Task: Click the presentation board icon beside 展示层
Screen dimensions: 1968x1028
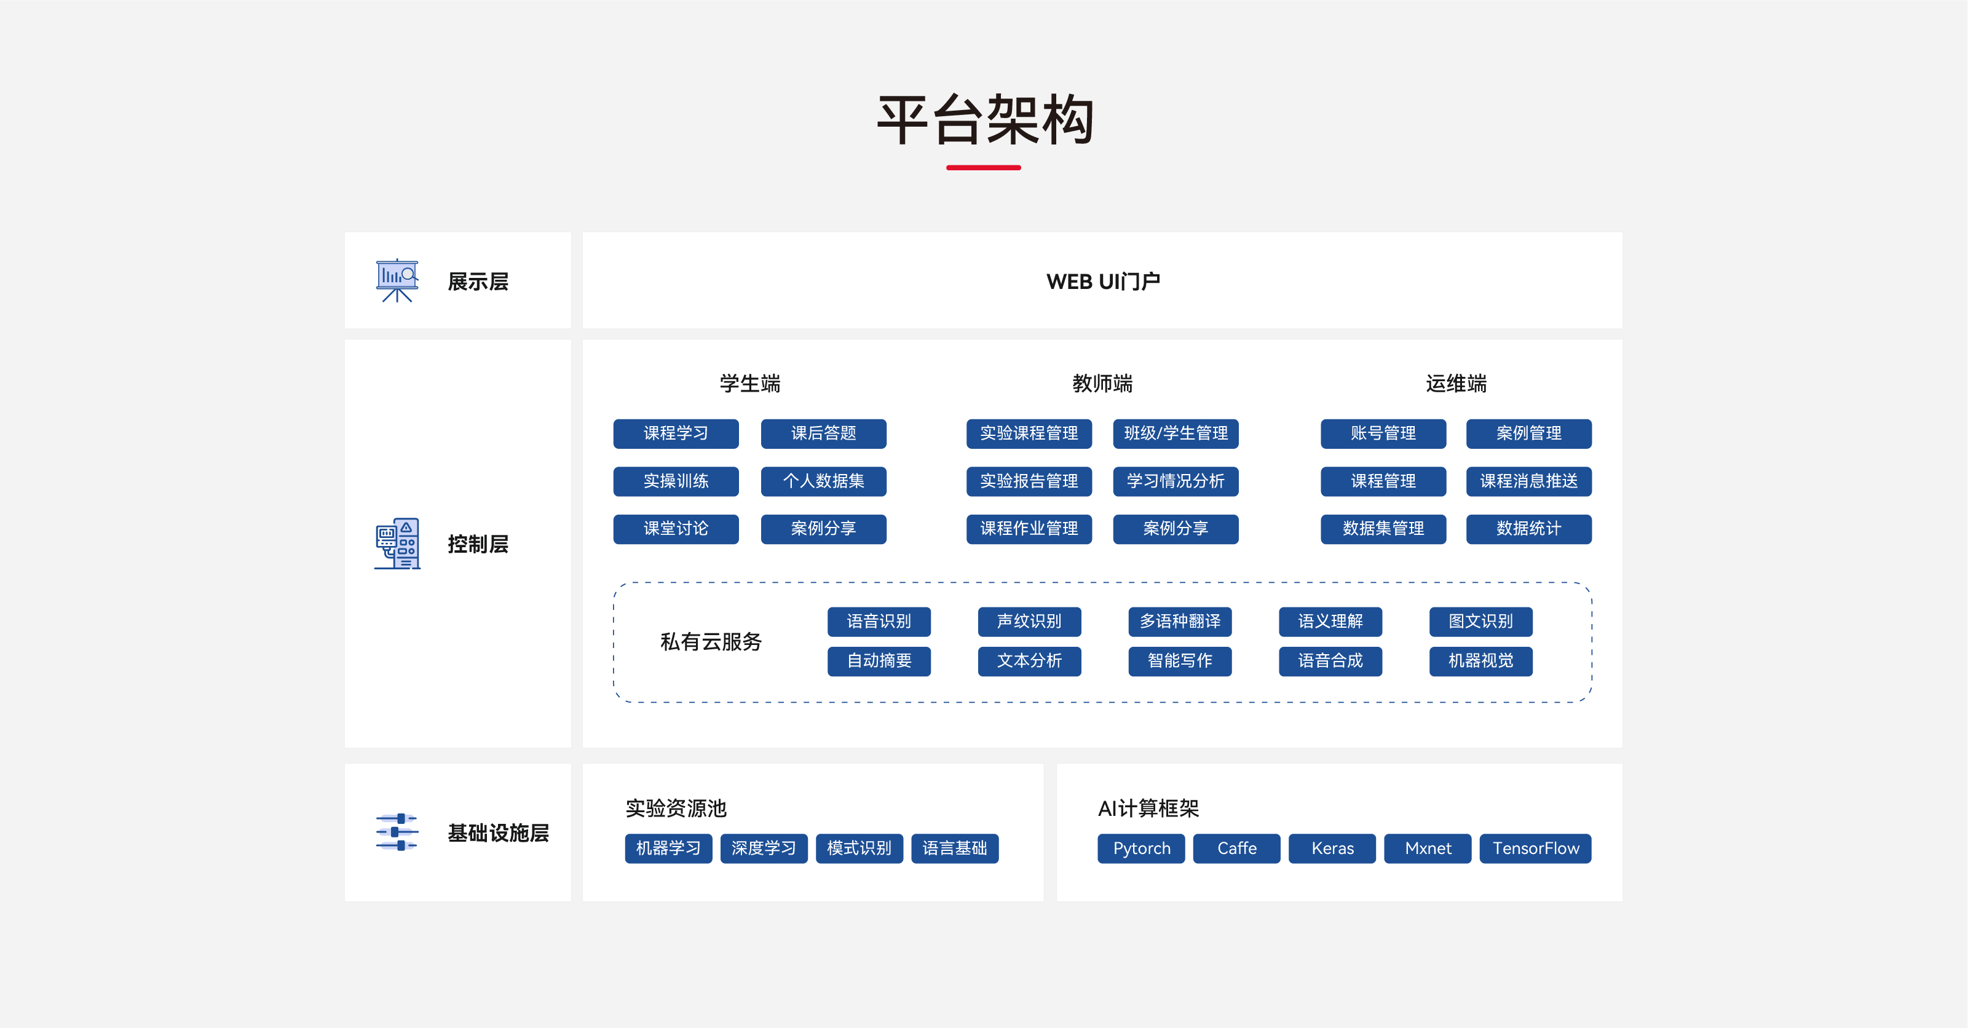Action: point(397,280)
